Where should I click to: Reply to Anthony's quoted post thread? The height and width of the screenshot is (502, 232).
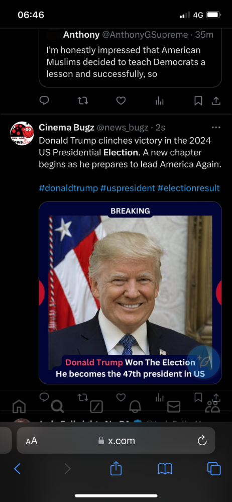tap(44, 101)
